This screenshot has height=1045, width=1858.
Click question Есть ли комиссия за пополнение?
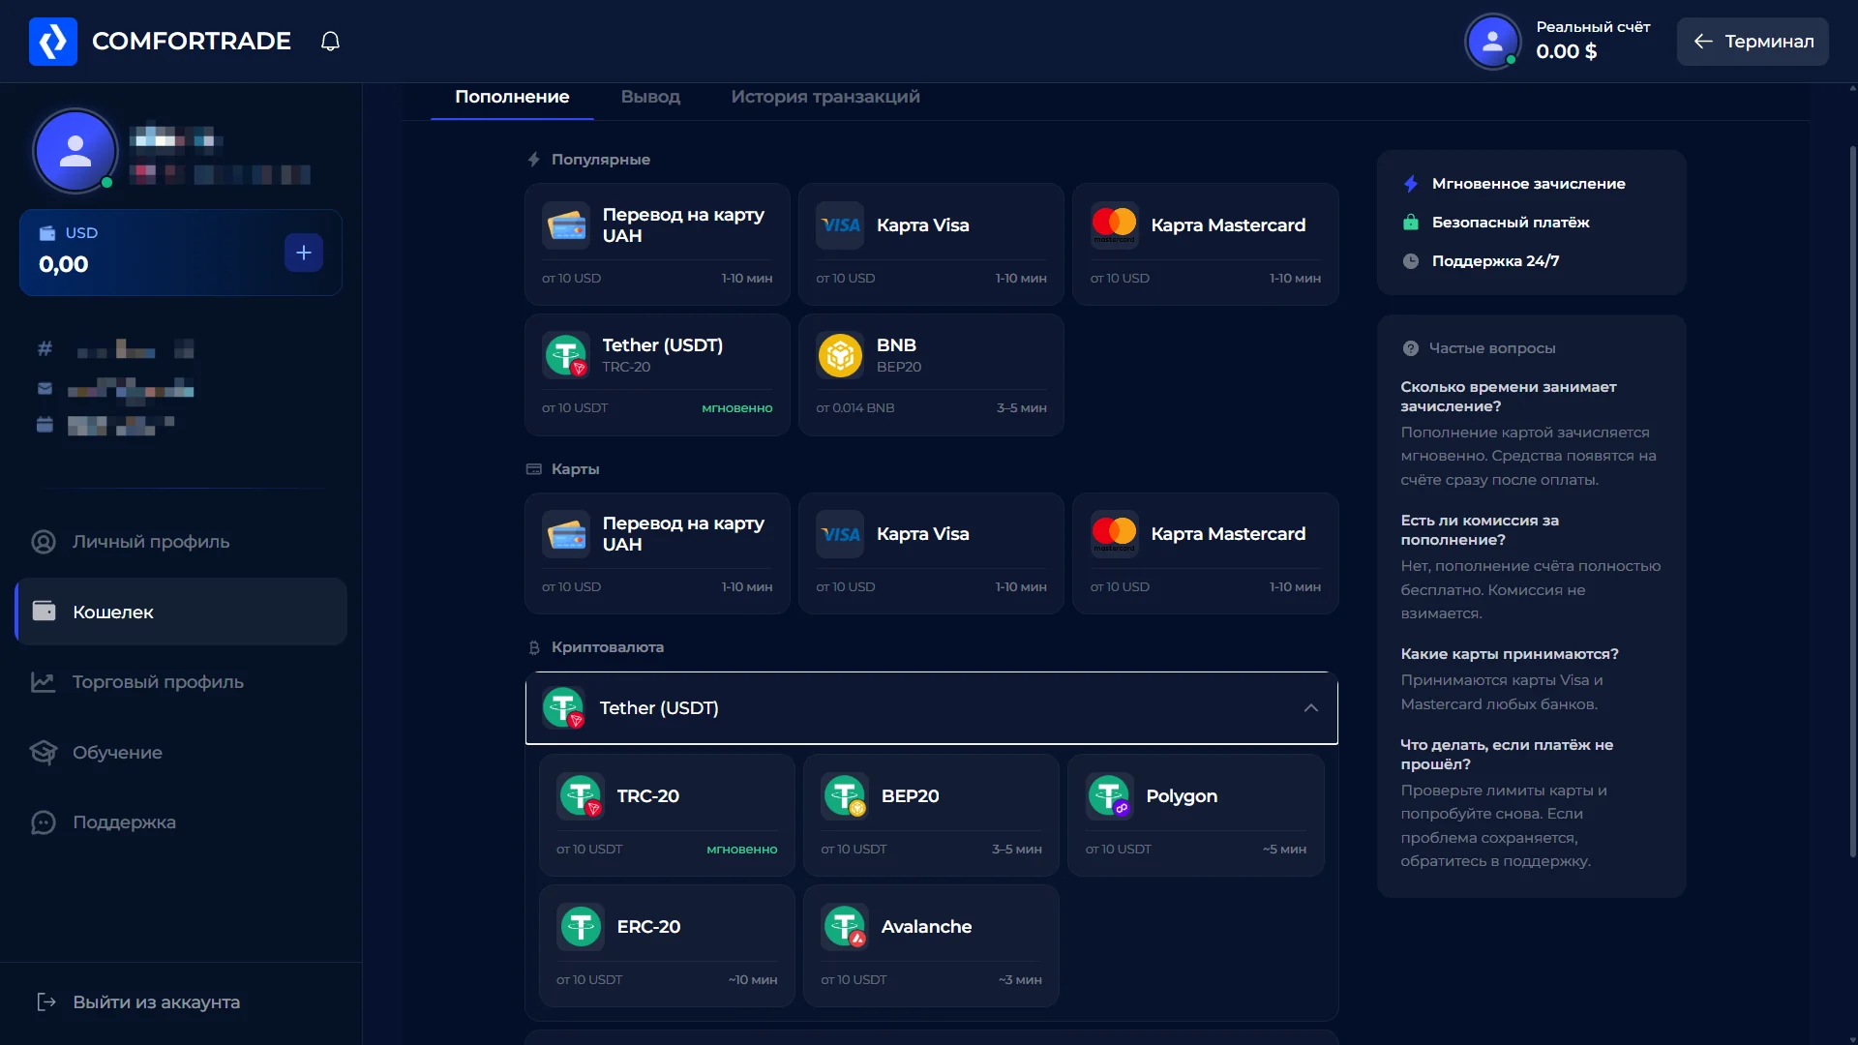pos(1480,530)
